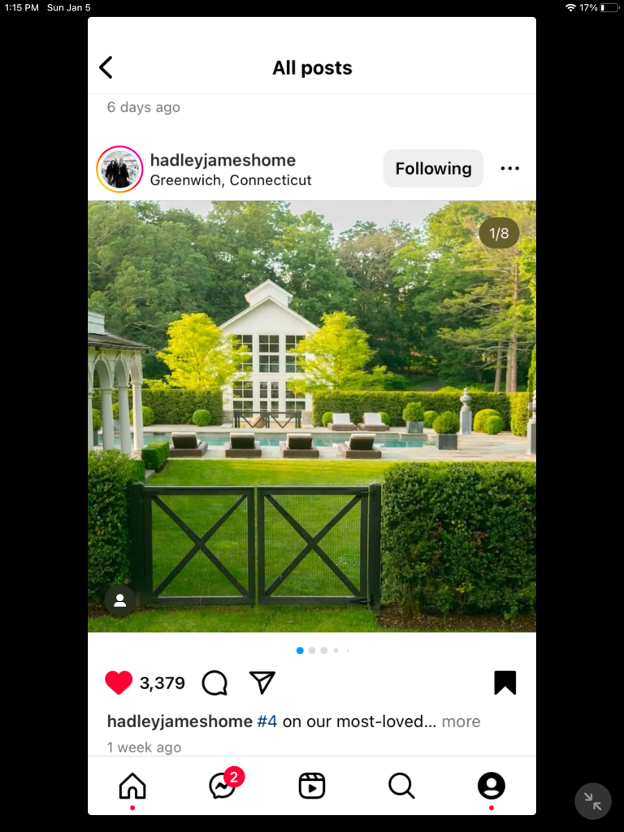Open the #4 hashtag link

[x=266, y=721]
